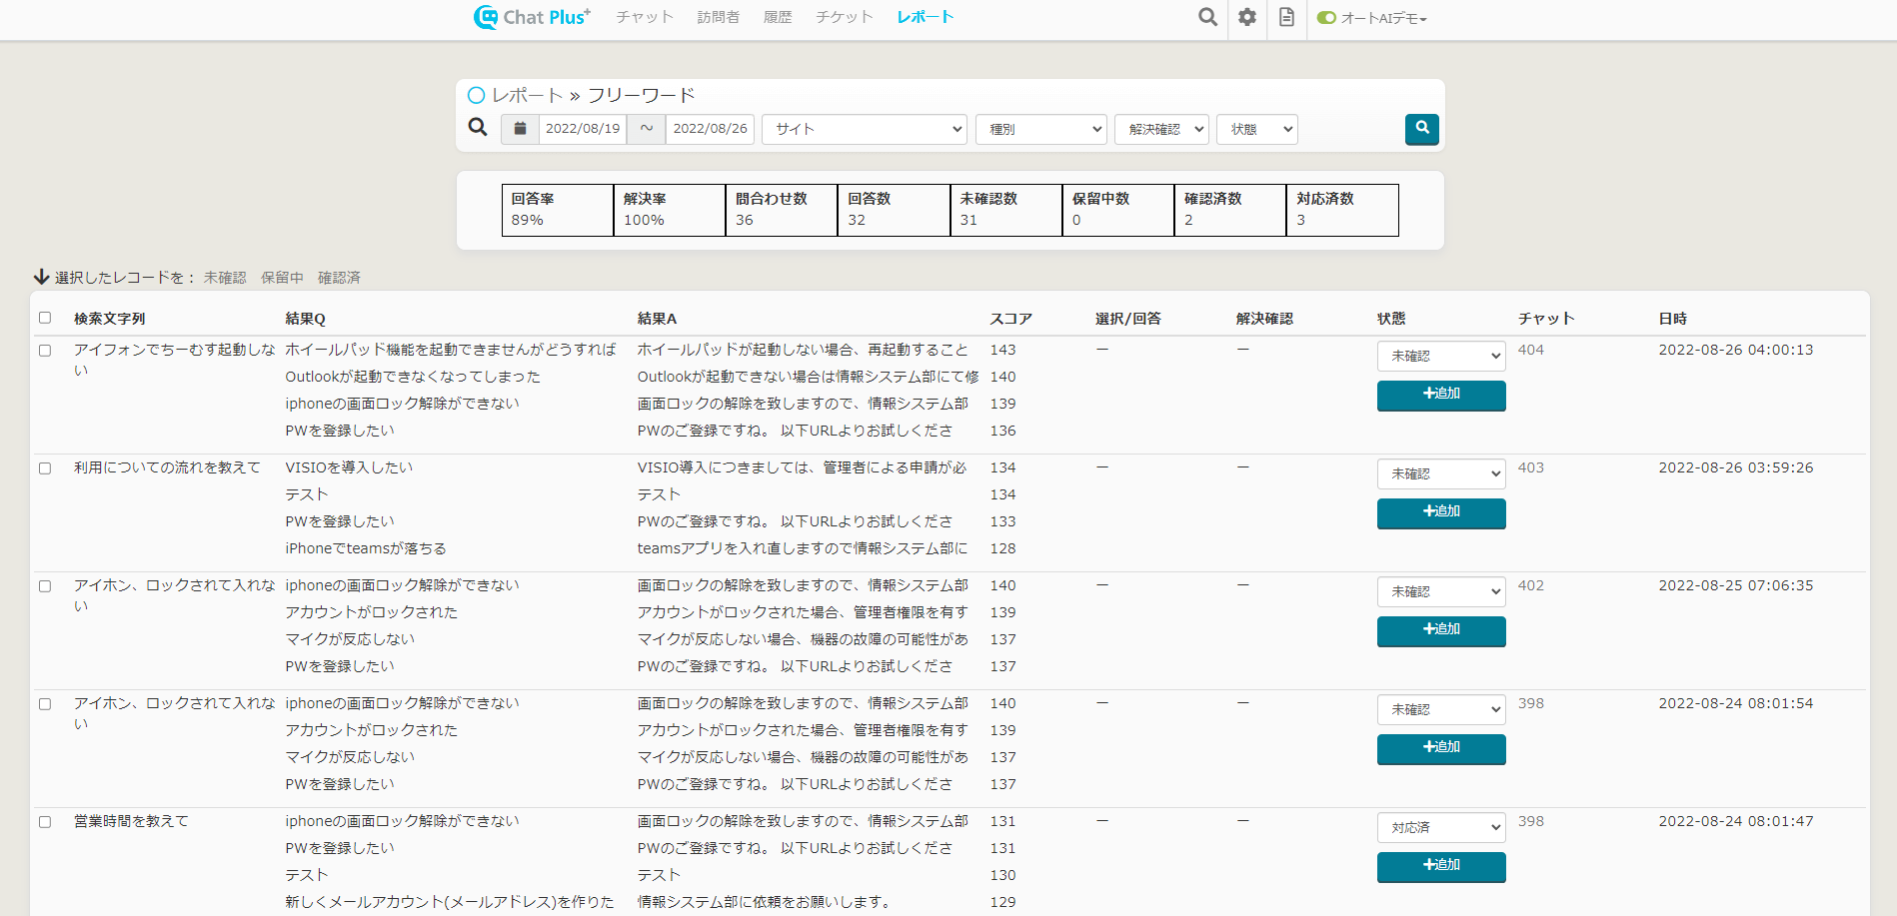Check the row for chat 402
This screenshot has height=916, width=1897.
point(45,586)
